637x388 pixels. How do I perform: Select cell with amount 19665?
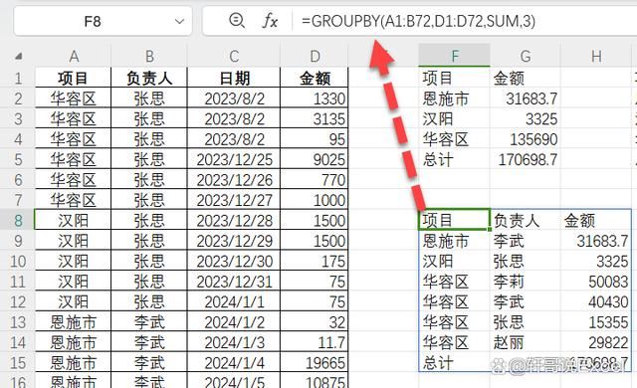coord(315,363)
